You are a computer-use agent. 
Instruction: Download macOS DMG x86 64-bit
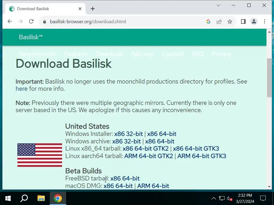pos(118,186)
